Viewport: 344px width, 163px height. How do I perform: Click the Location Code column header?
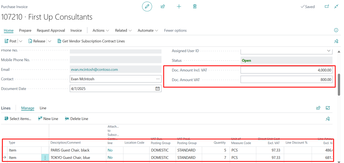(134, 143)
